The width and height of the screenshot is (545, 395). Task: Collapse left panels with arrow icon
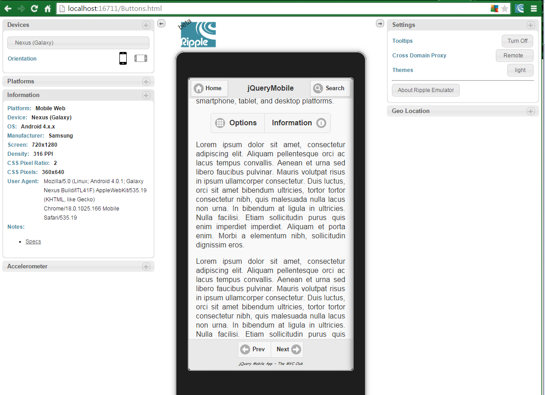[x=161, y=24]
